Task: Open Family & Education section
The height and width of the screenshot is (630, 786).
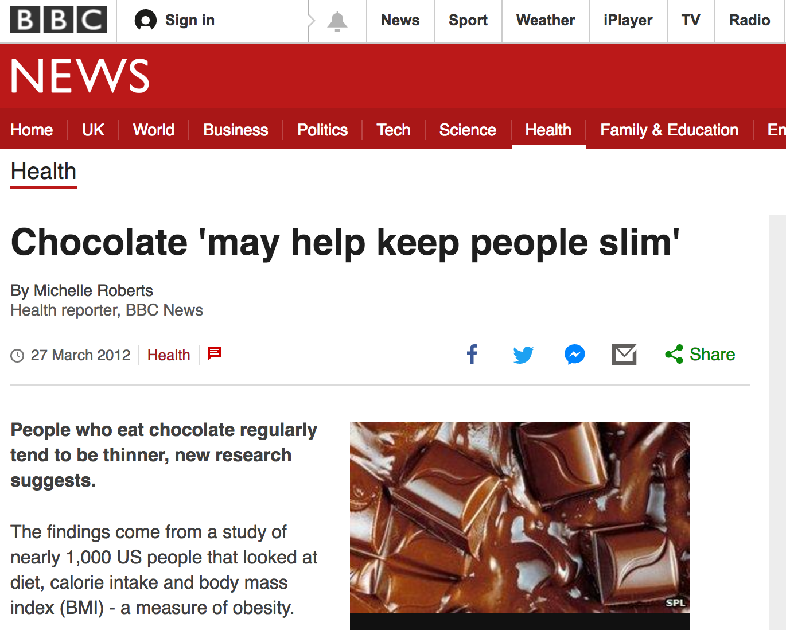Action: click(x=669, y=130)
